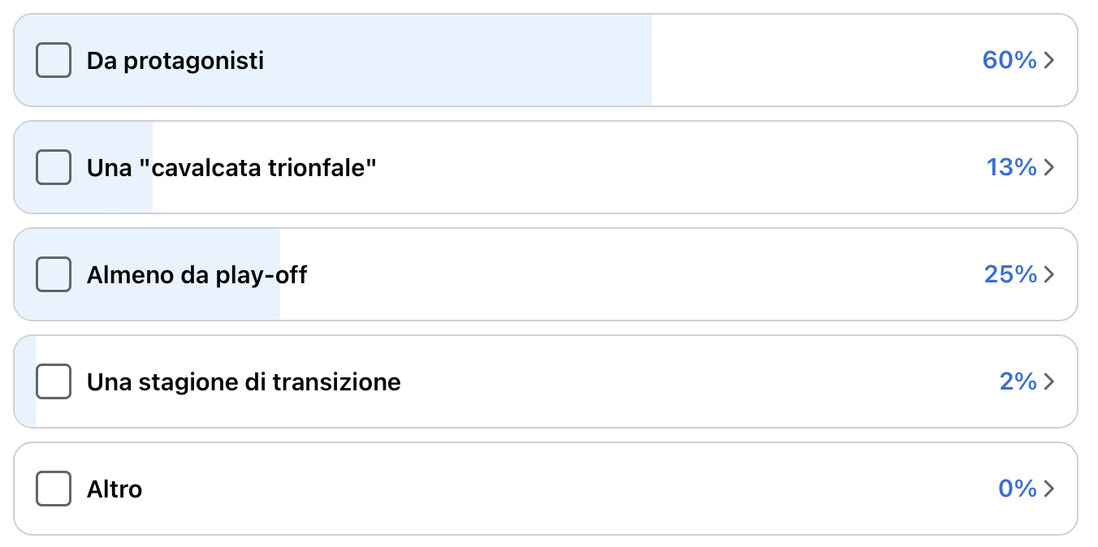Open the chevron beside 13%
1098x547 pixels.
point(1048,168)
